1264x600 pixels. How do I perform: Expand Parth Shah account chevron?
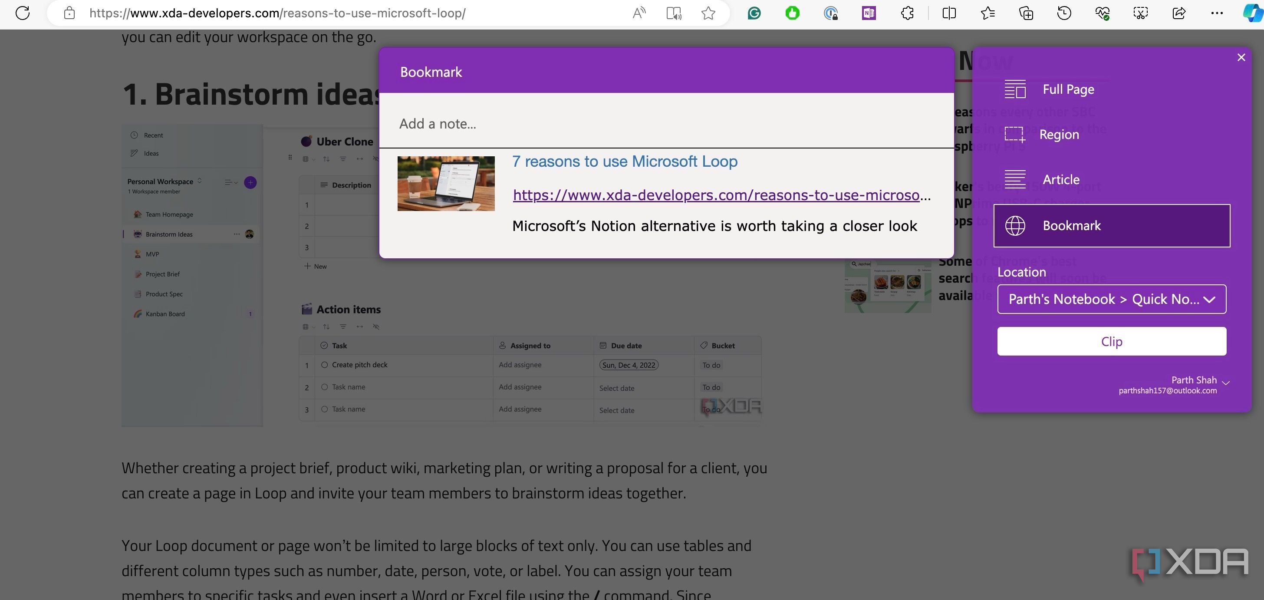(x=1226, y=382)
